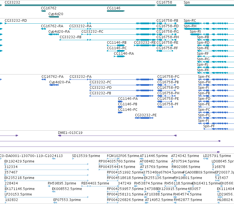Select protein CG33232-PB
The height and width of the screenshot is (204, 234).
[x=100, y=93]
